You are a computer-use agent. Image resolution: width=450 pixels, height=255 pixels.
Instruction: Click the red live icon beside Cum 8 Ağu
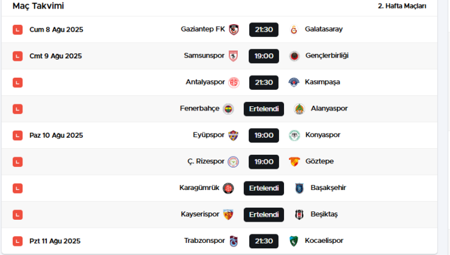(18, 30)
